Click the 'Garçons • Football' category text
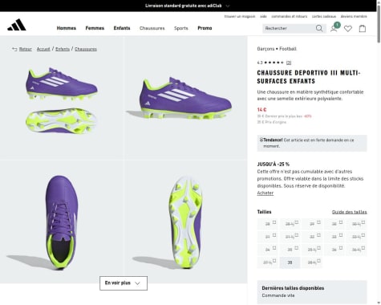Image resolution: width=381 pixels, height=305 pixels. tap(277, 49)
